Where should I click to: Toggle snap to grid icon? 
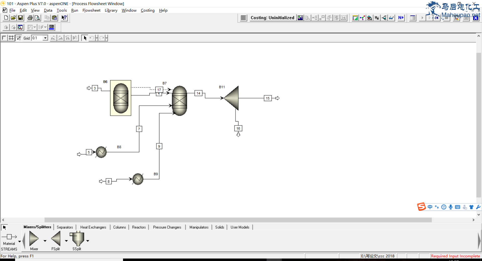19,38
